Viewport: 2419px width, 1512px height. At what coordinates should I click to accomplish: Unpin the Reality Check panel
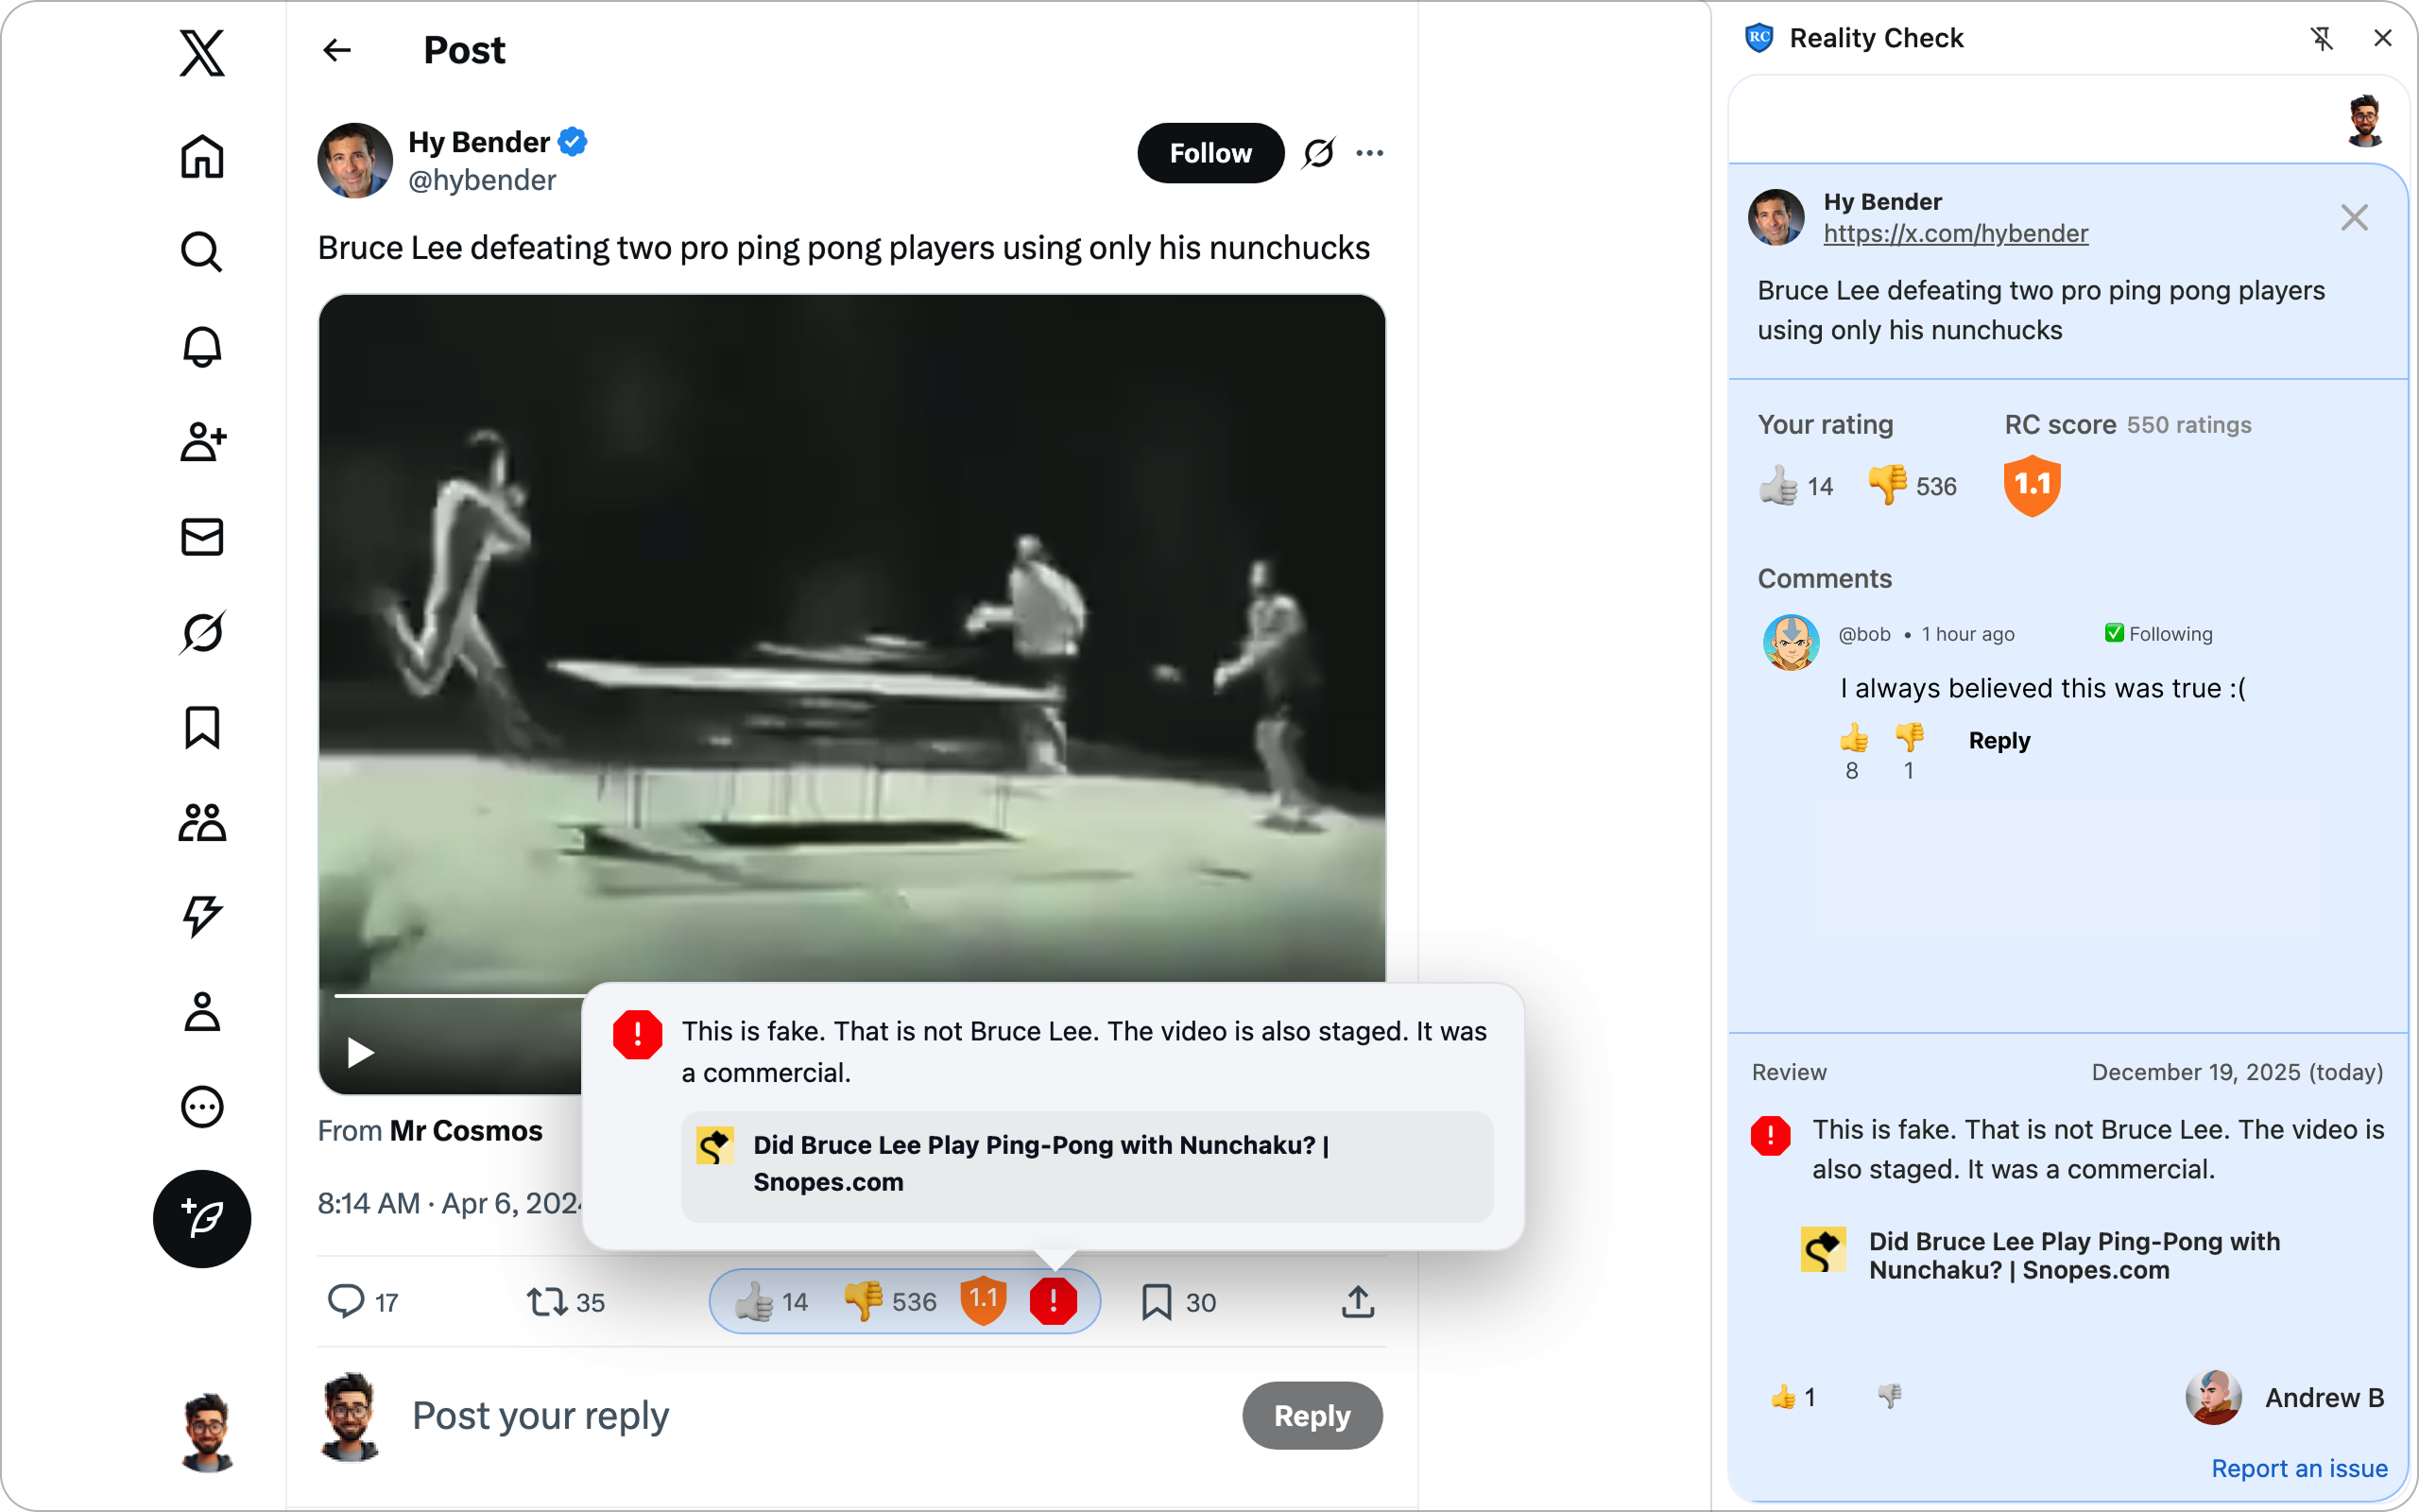point(2322,38)
